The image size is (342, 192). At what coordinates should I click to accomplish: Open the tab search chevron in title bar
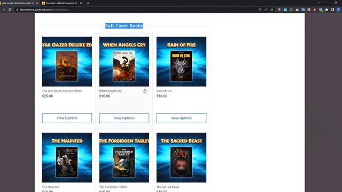318,3
